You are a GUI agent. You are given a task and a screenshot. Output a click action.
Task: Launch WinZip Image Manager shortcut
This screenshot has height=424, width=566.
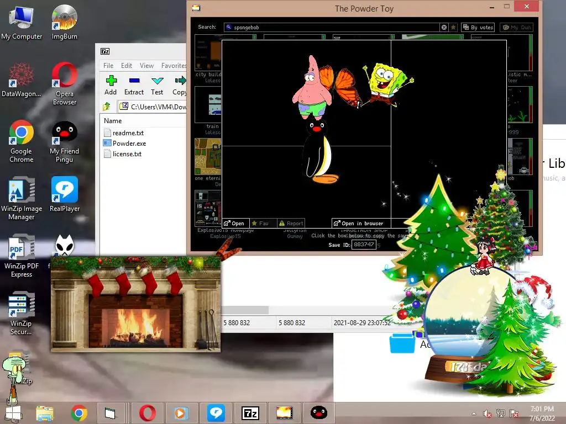click(22, 198)
